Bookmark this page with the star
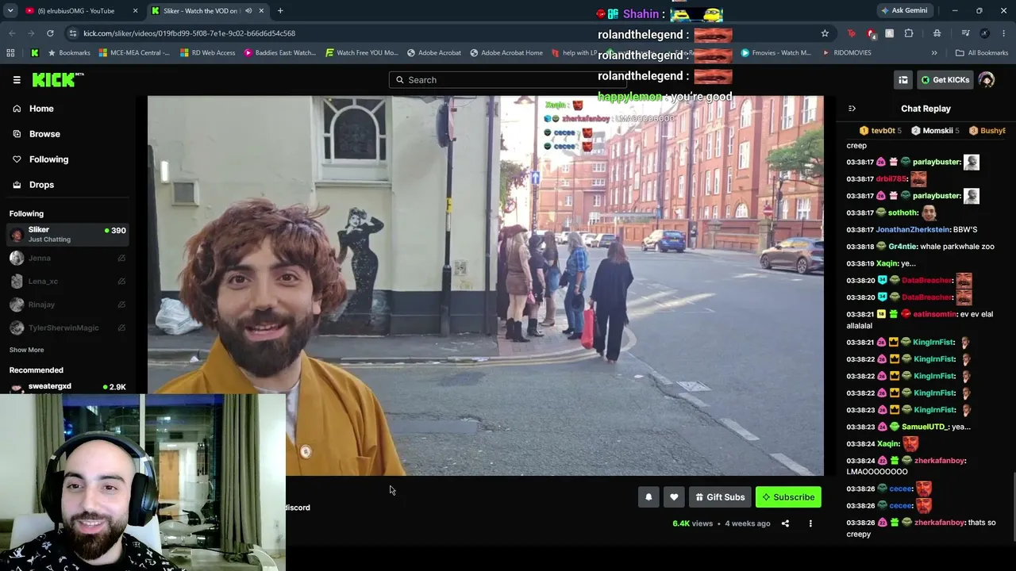The height and width of the screenshot is (571, 1016). click(825, 33)
